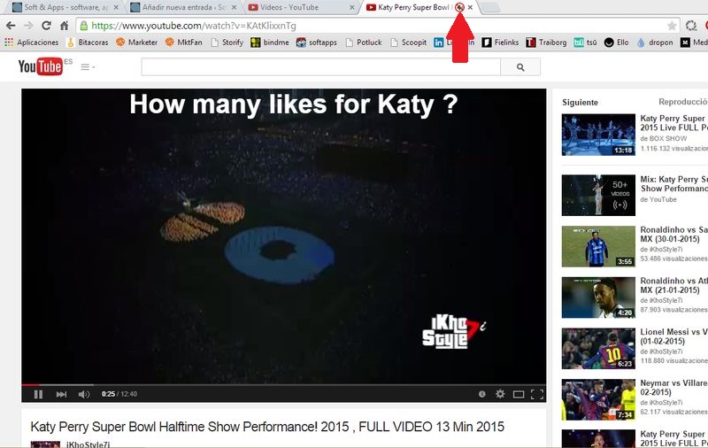Open Ronaldinho MX (21-01-2015) title link
708x448 pixels.
673,285
